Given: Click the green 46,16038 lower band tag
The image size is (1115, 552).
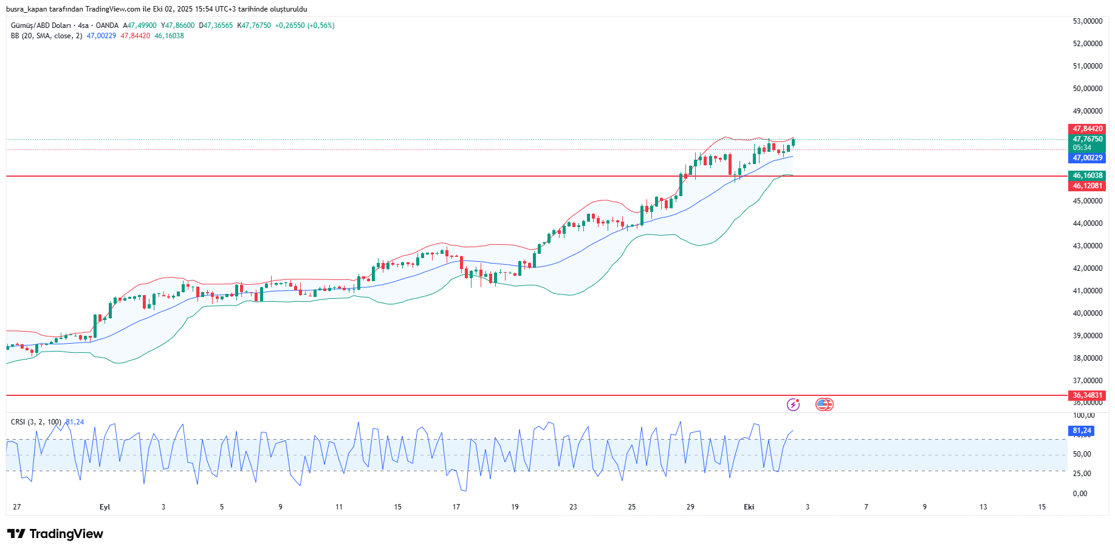Looking at the screenshot, I should [x=1087, y=175].
